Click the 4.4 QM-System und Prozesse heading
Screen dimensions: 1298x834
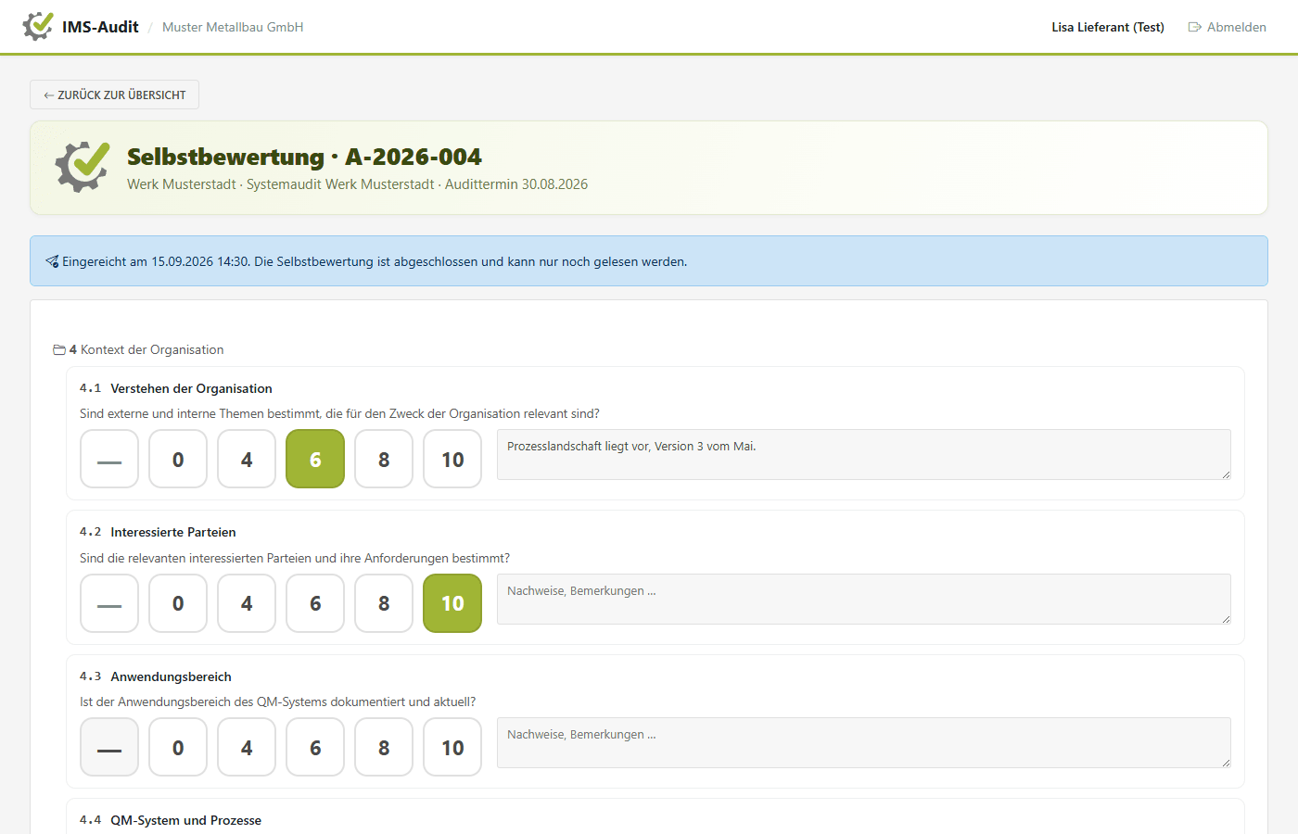[171, 820]
